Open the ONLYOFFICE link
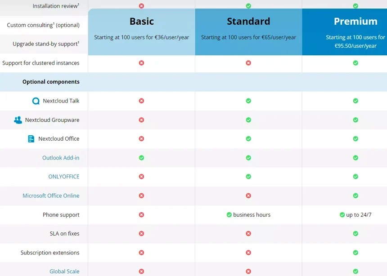 coord(63,177)
